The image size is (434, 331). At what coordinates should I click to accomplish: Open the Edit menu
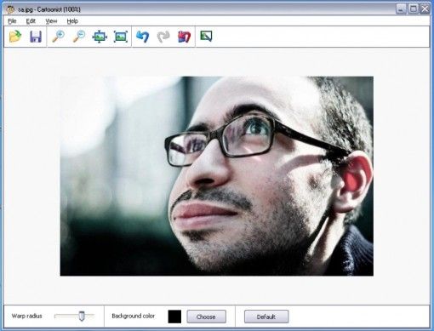31,21
